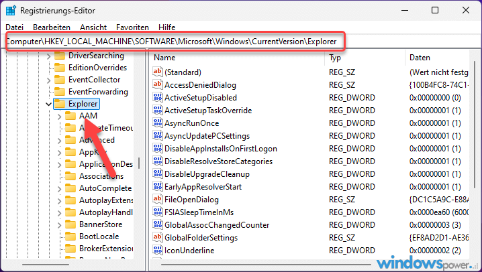Screen dimensions: 482x272
Task: Select the BannerStore folder icon
Action: [70, 224]
